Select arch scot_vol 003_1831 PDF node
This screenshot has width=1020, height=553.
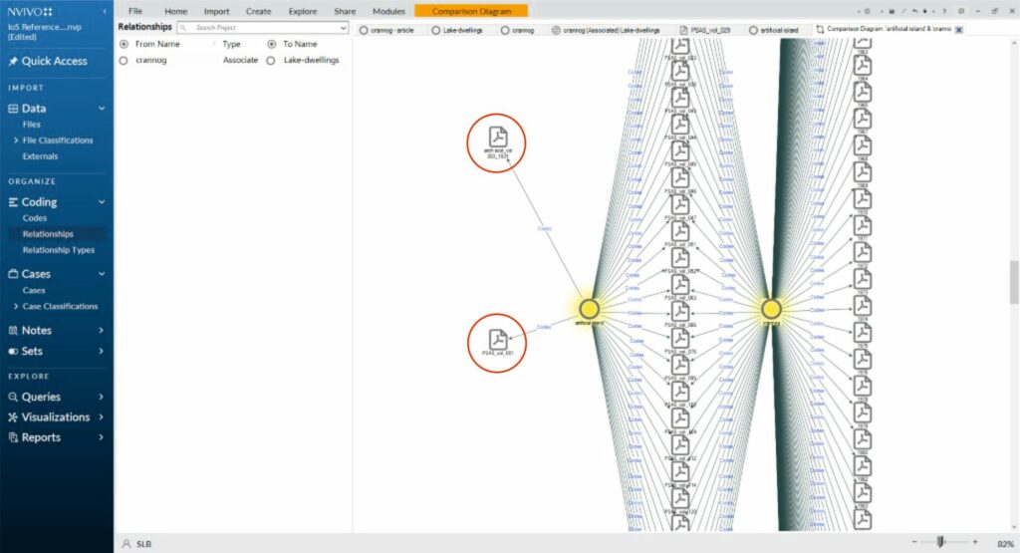(x=498, y=138)
